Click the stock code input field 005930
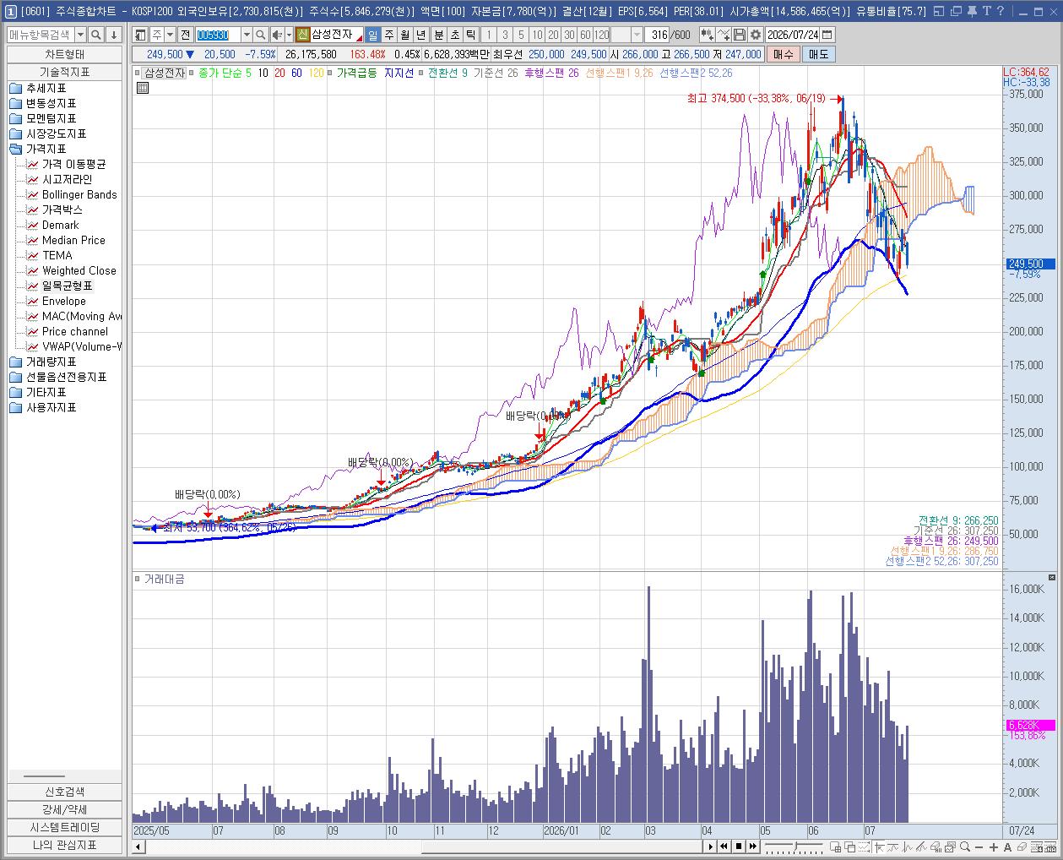Screen dimensions: 1063x860 point(218,35)
